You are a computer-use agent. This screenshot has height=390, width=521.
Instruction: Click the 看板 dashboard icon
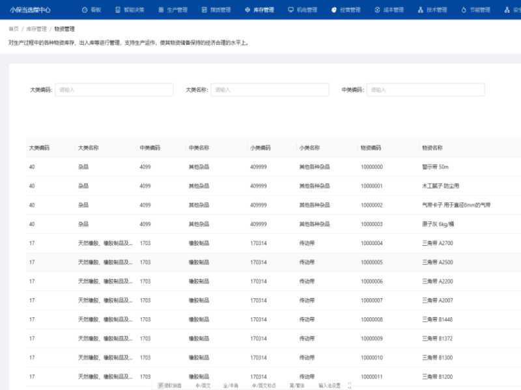85,10
